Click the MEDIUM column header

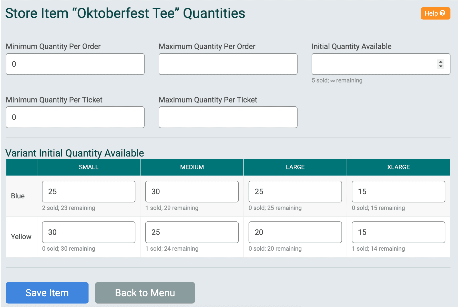[192, 167]
